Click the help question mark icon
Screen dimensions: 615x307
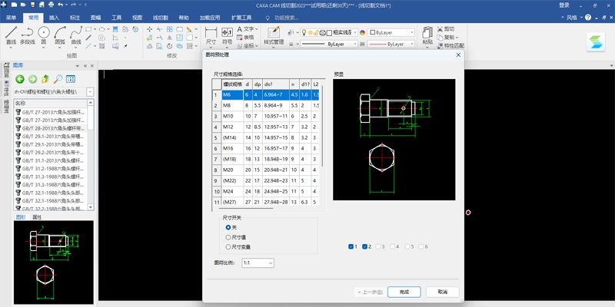(588, 18)
